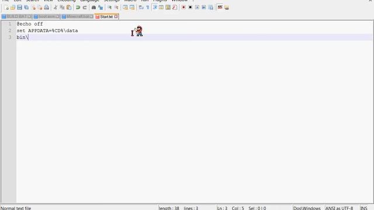Viewport: 374px width, 210px height.
Task: Open the Encoding menu
Action: click(67, 1)
